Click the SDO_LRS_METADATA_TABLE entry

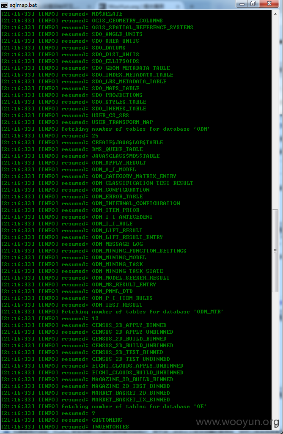tap(129, 82)
